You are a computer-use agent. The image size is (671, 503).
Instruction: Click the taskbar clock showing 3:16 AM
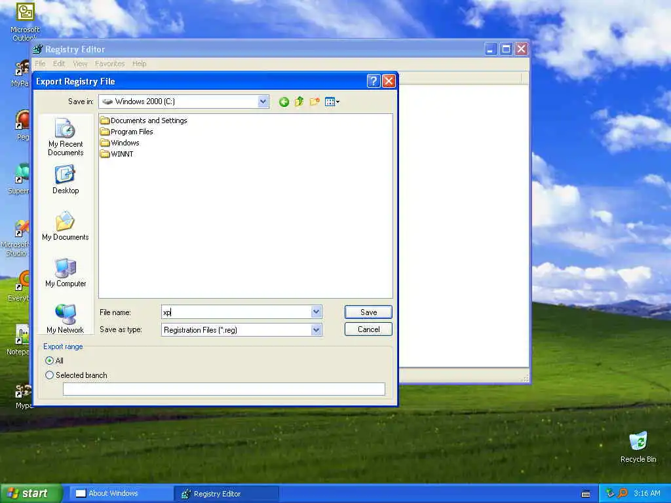[647, 494]
